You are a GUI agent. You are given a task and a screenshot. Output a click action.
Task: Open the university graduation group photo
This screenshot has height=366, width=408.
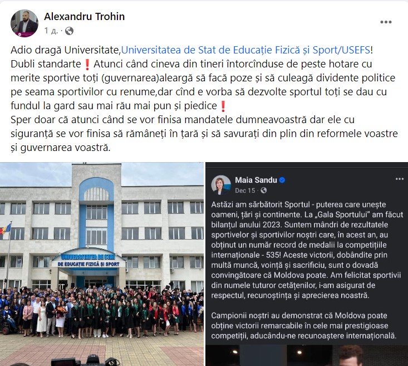[x=102, y=264]
